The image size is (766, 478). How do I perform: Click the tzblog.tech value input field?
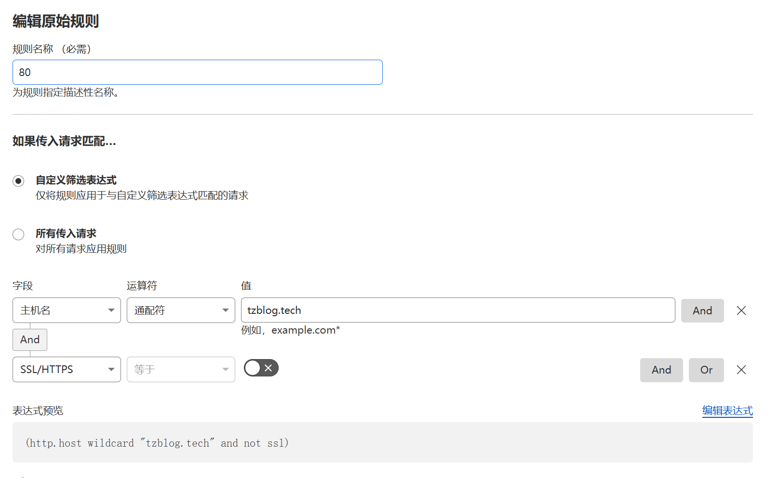[458, 310]
